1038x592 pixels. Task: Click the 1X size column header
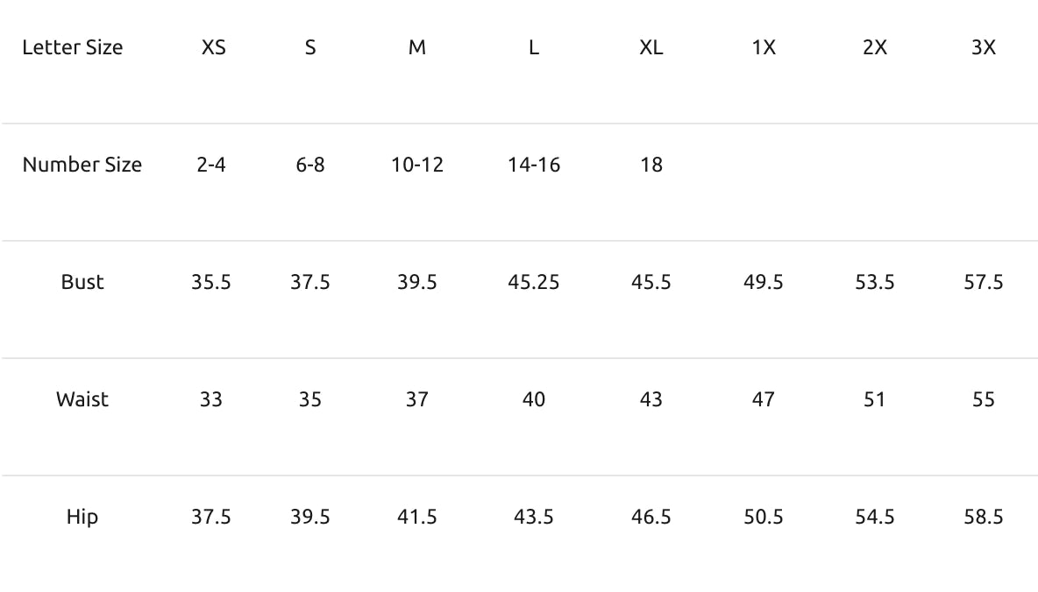point(764,47)
